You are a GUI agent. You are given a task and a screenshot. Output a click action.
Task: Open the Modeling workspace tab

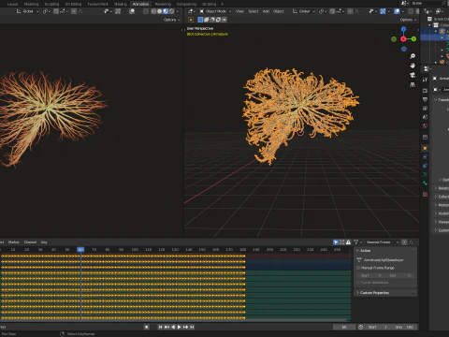coord(31,4)
